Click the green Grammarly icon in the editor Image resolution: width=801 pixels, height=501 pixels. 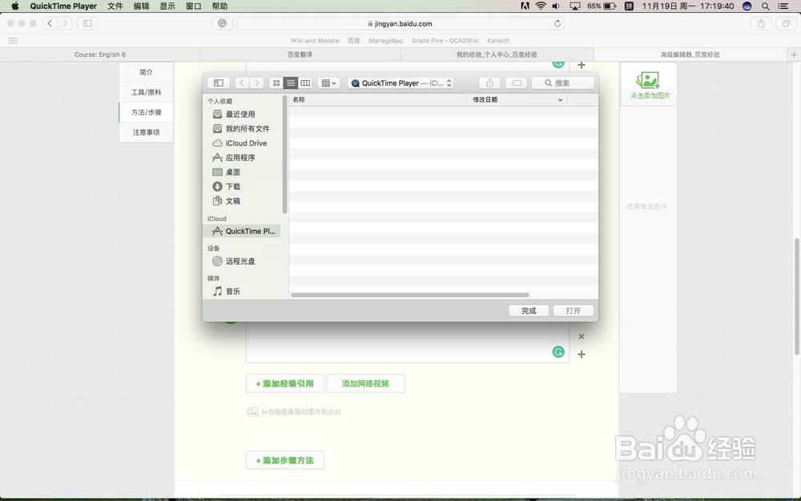558,351
